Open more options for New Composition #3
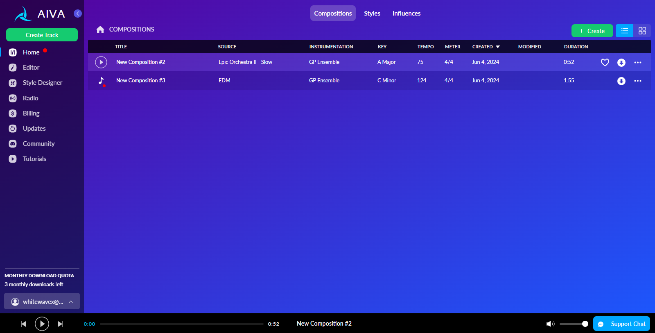 tap(638, 81)
